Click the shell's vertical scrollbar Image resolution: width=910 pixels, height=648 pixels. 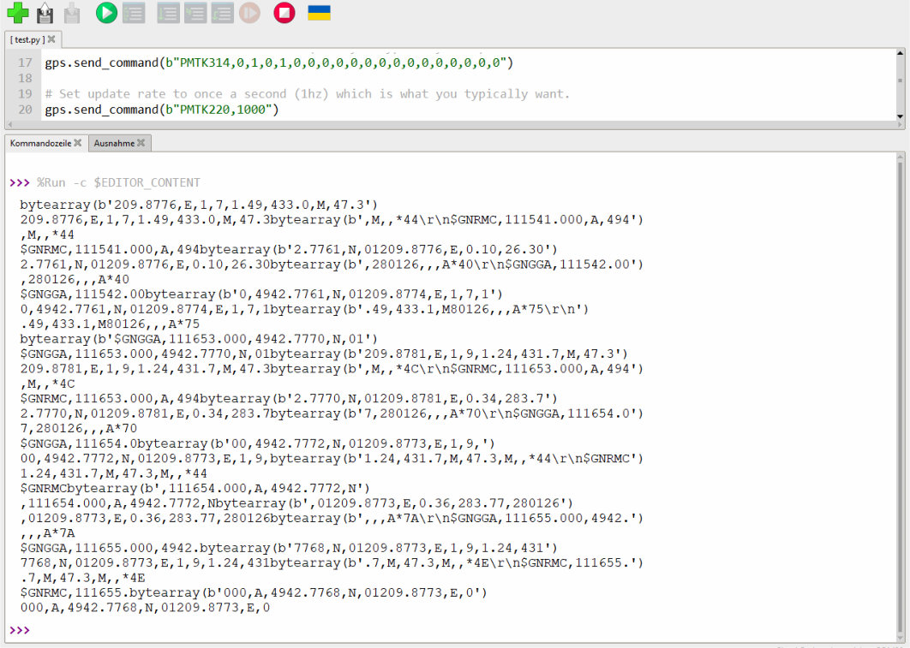(x=900, y=385)
